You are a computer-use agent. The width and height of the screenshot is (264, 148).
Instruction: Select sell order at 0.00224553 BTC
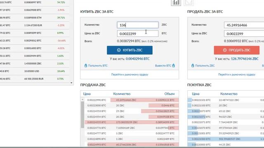132,111
